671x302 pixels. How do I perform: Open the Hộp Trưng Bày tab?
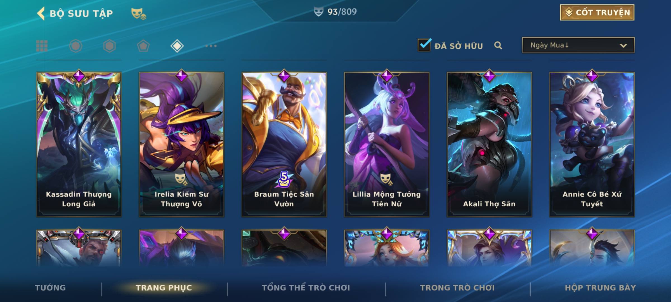coord(600,288)
